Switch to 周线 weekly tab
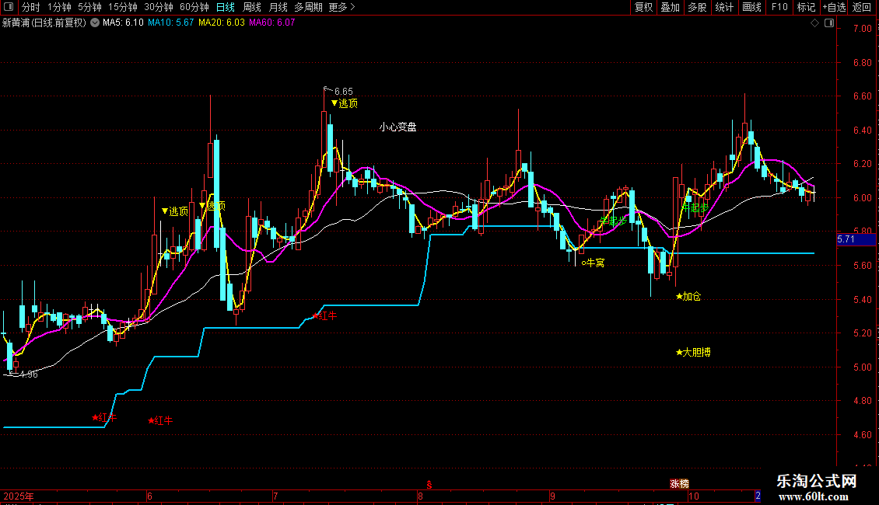 (252, 7)
